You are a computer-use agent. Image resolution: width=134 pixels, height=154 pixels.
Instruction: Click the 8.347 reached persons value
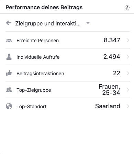(x=112, y=40)
